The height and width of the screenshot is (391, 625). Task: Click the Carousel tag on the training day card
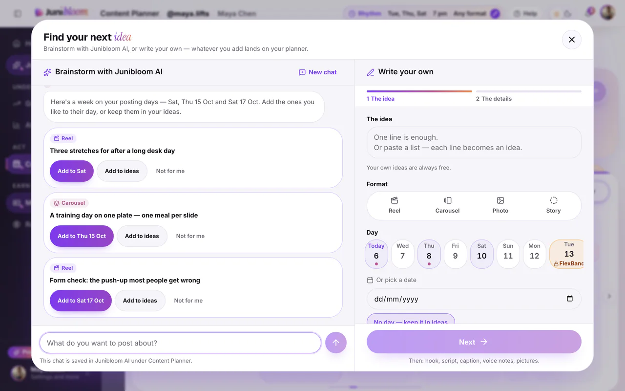(x=69, y=203)
